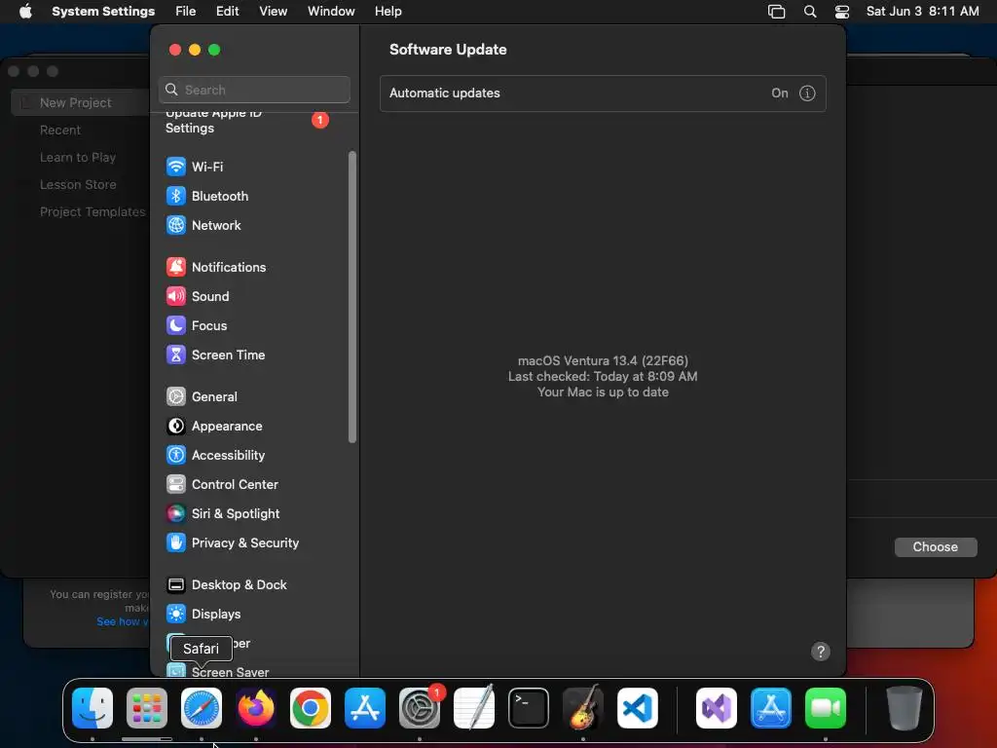The width and height of the screenshot is (997, 748).
Task: Open the System Settings menu
Action: (103, 12)
